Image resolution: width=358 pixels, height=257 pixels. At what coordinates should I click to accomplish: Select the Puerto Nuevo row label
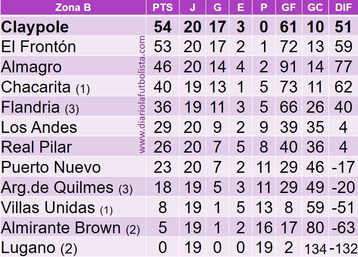[51, 167]
